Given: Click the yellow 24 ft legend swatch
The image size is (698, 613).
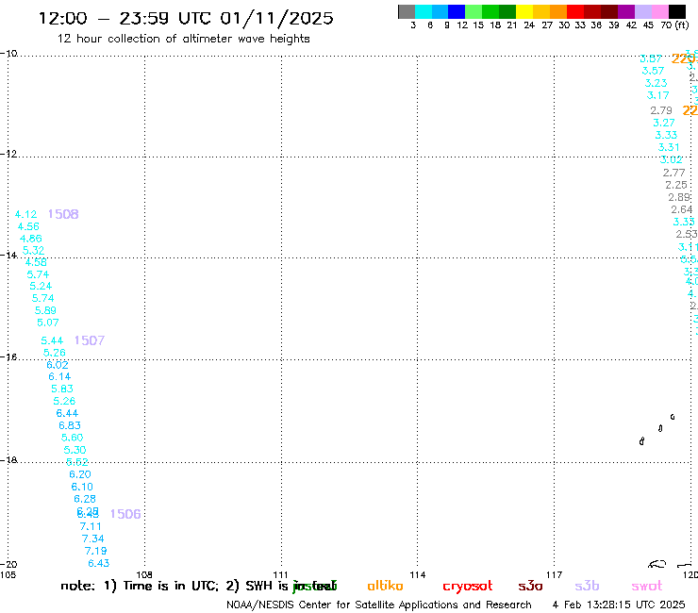Looking at the screenshot, I should [524, 11].
